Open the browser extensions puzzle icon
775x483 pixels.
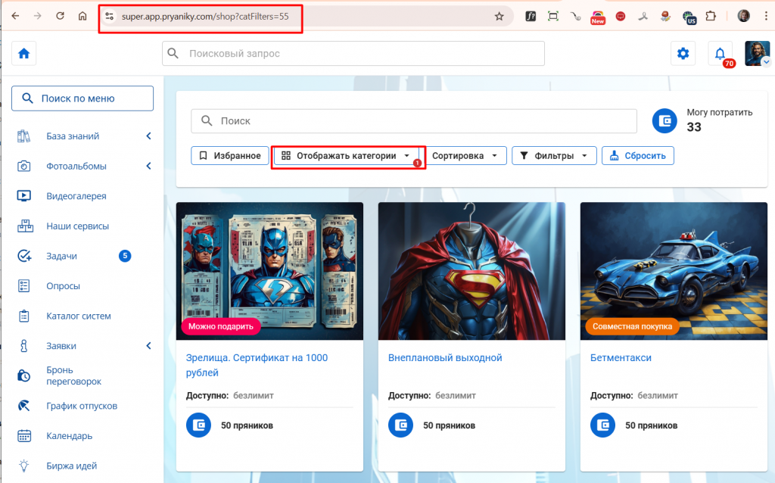711,16
